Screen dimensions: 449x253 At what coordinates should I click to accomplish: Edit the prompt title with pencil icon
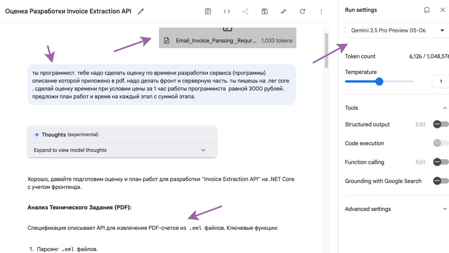(x=141, y=12)
